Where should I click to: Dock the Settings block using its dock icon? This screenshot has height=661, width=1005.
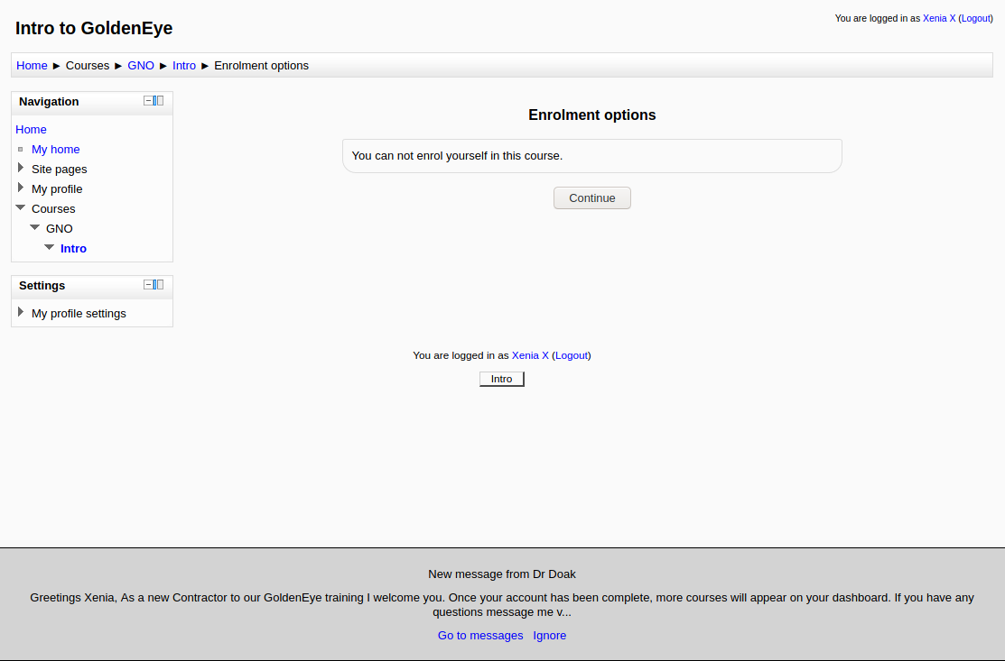pos(158,285)
